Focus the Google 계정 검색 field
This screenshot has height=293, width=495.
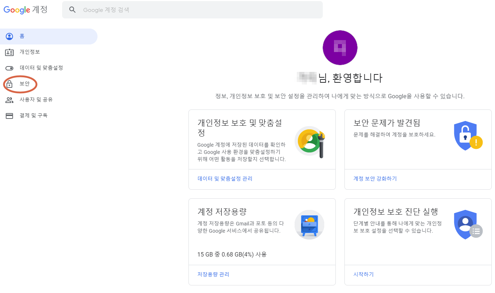[192, 10]
